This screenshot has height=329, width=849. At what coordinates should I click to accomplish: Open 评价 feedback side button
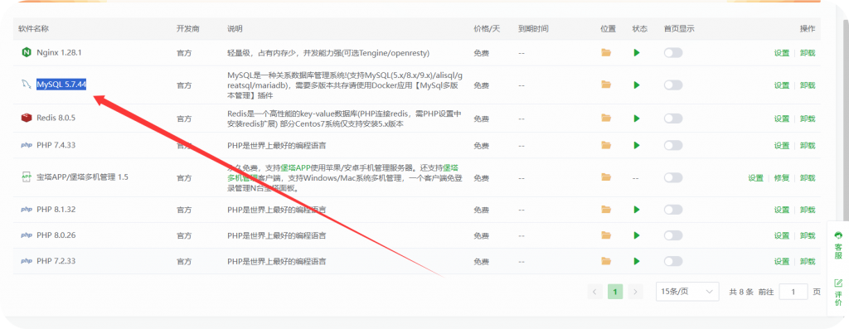tap(838, 293)
